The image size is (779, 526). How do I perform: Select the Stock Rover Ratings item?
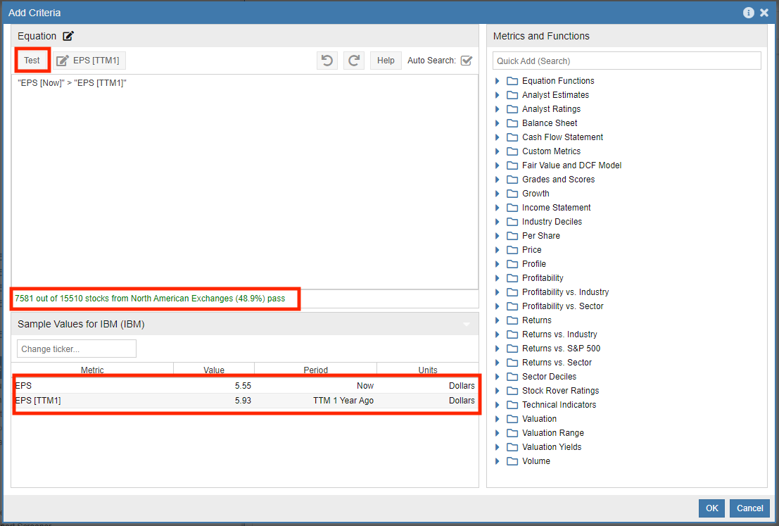click(560, 391)
